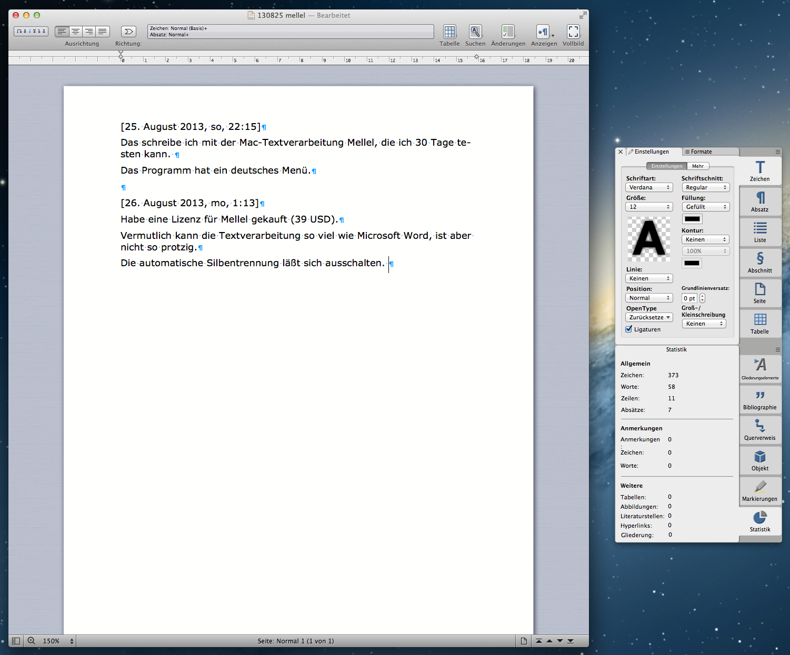Open the Größe 12 font size dropdown
Viewport: 790px width, 655px height.
[649, 207]
